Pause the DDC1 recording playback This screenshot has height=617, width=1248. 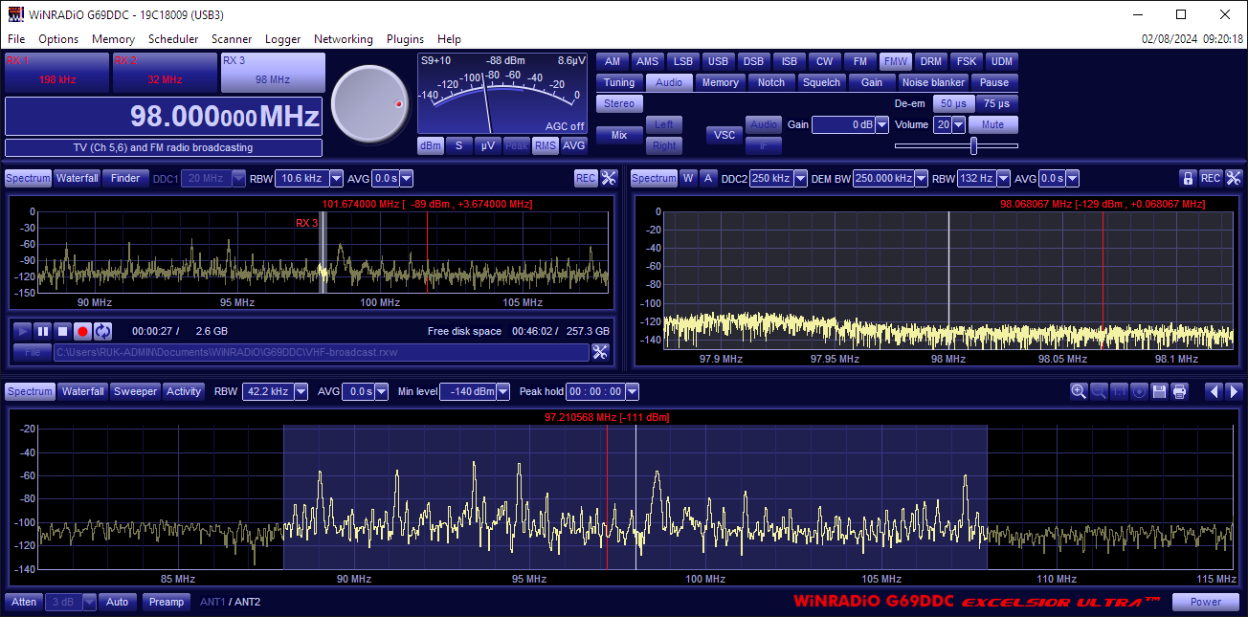point(43,331)
